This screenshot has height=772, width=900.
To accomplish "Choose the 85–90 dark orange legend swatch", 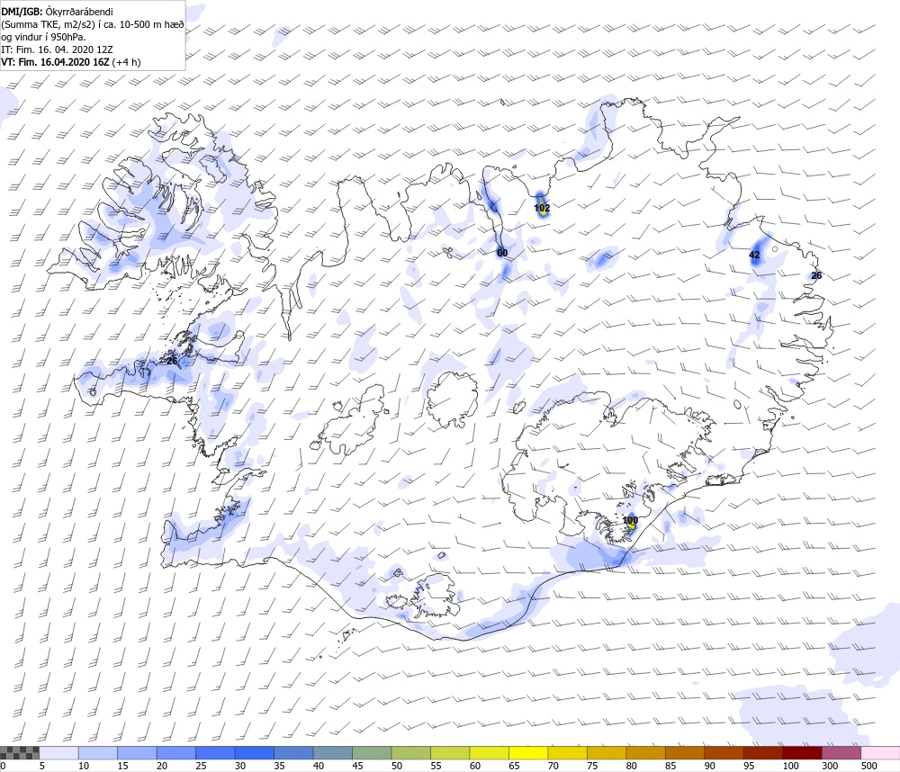I will pyautogui.click(x=684, y=753).
